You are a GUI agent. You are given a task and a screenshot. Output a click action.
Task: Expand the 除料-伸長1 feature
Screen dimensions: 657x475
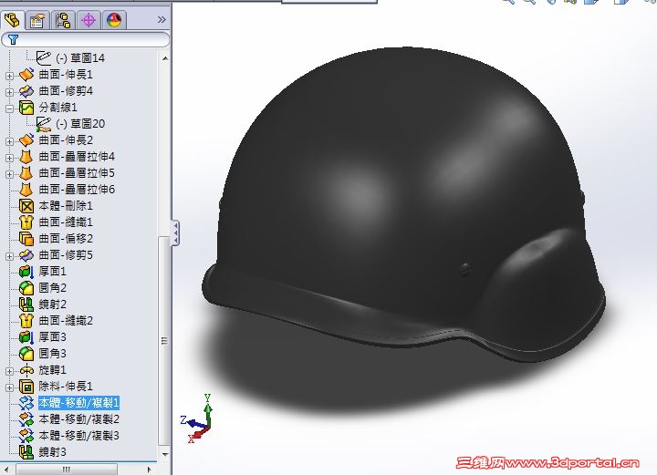[x=10, y=387]
